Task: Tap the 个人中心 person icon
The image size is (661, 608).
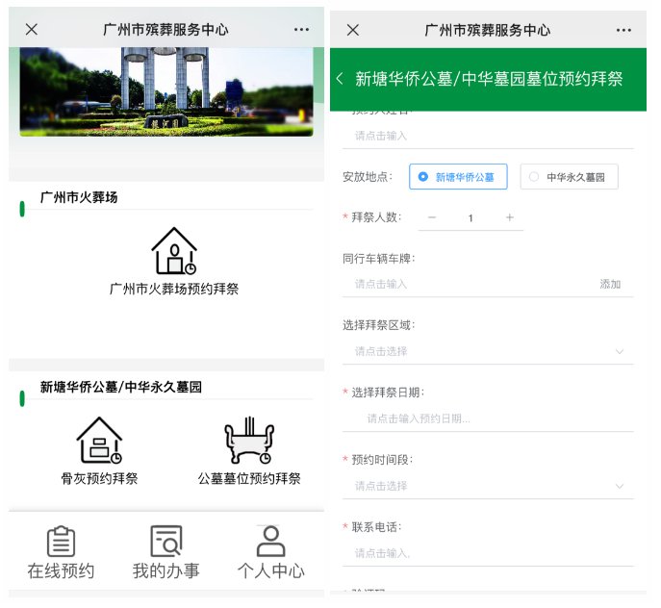Action: pyautogui.click(x=270, y=542)
